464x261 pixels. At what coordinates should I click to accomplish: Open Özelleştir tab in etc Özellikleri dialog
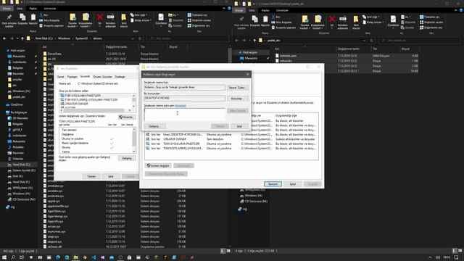coord(120,77)
